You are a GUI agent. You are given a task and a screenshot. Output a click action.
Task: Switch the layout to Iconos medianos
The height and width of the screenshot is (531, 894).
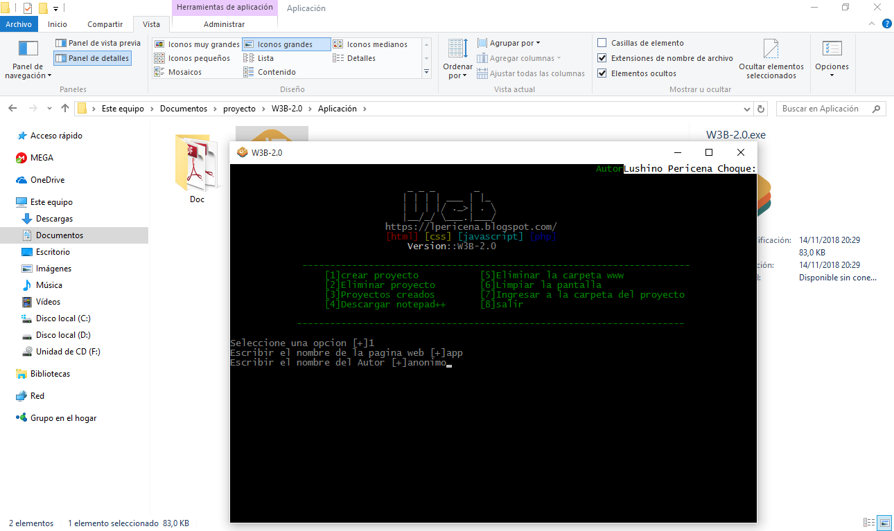pos(370,44)
